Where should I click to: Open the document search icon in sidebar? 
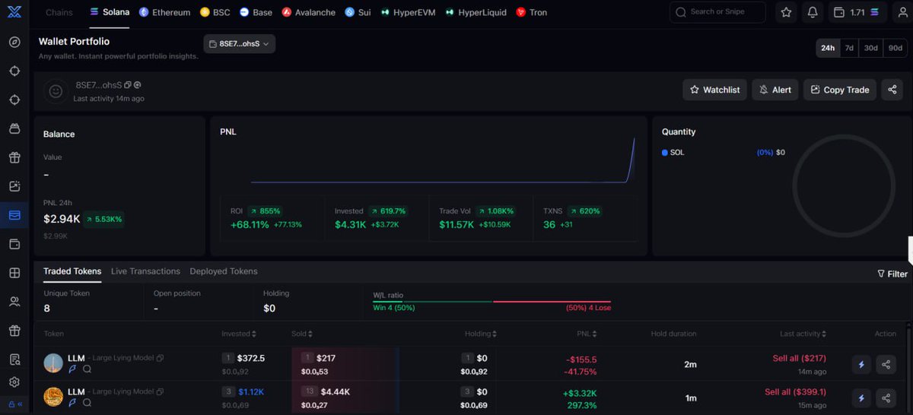pyautogui.click(x=14, y=360)
